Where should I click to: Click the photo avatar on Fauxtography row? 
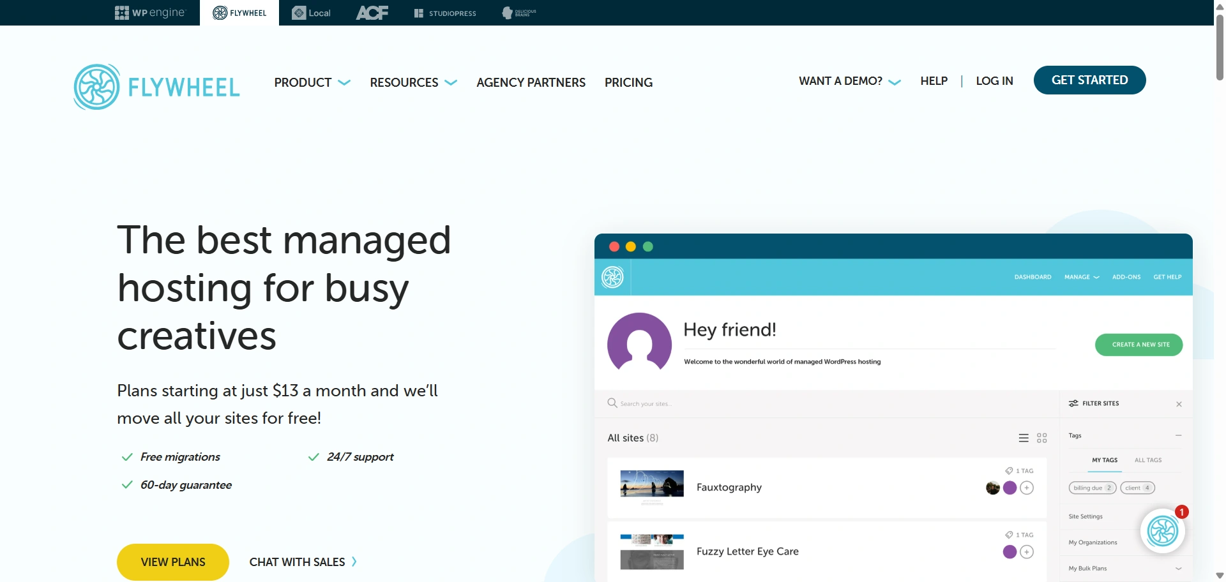993,488
